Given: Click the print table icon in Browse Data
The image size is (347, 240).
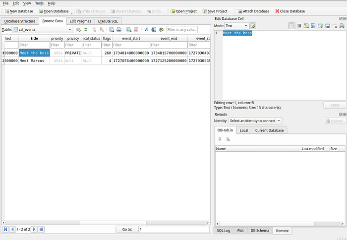Looking at the screenshot, I should coord(119,29).
